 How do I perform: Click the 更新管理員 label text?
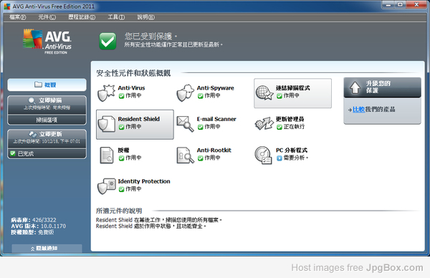pos(290,119)
